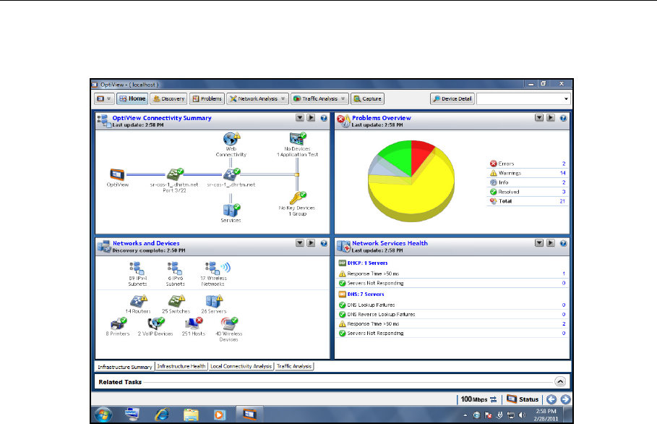The image size is (657, 424).
Task: Open the 8 Printers icon
Action: [118, 323]
